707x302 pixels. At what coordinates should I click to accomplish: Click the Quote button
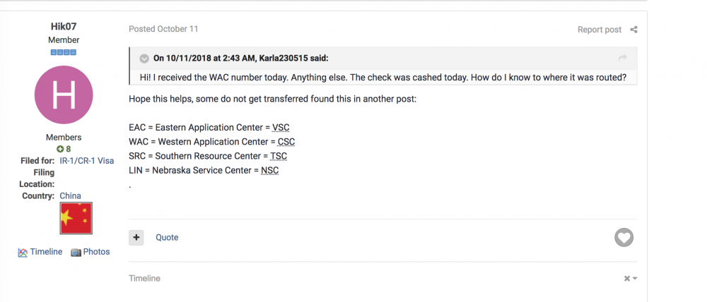[x=167, y=238]
